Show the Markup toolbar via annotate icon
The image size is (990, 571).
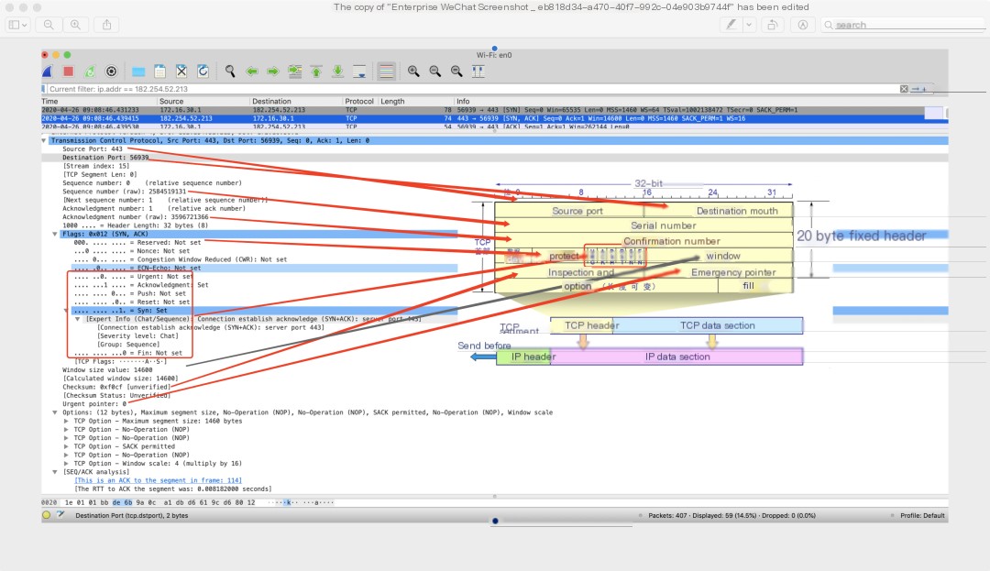802,25
